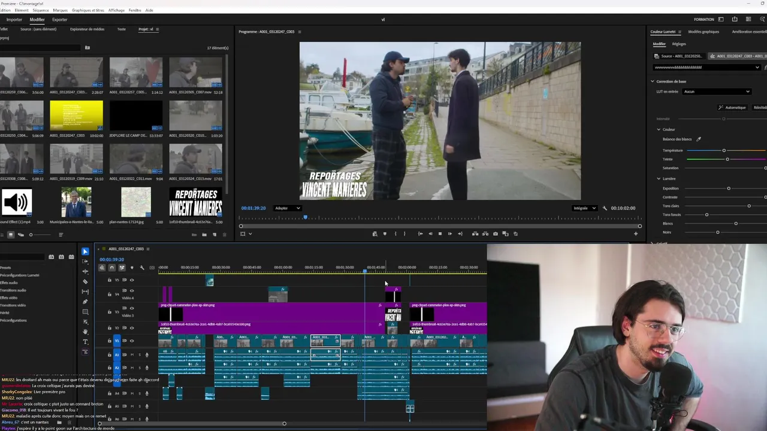This screenshot has width=767, height=431.
Task: Toggle visibility eye for Vidéo 4 track
Action: [x=132, y=292]
